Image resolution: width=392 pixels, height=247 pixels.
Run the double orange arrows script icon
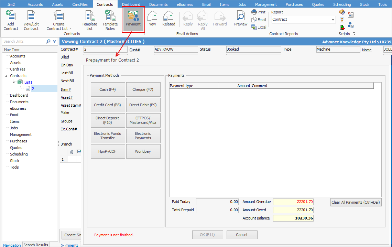[x=342, y=20]
